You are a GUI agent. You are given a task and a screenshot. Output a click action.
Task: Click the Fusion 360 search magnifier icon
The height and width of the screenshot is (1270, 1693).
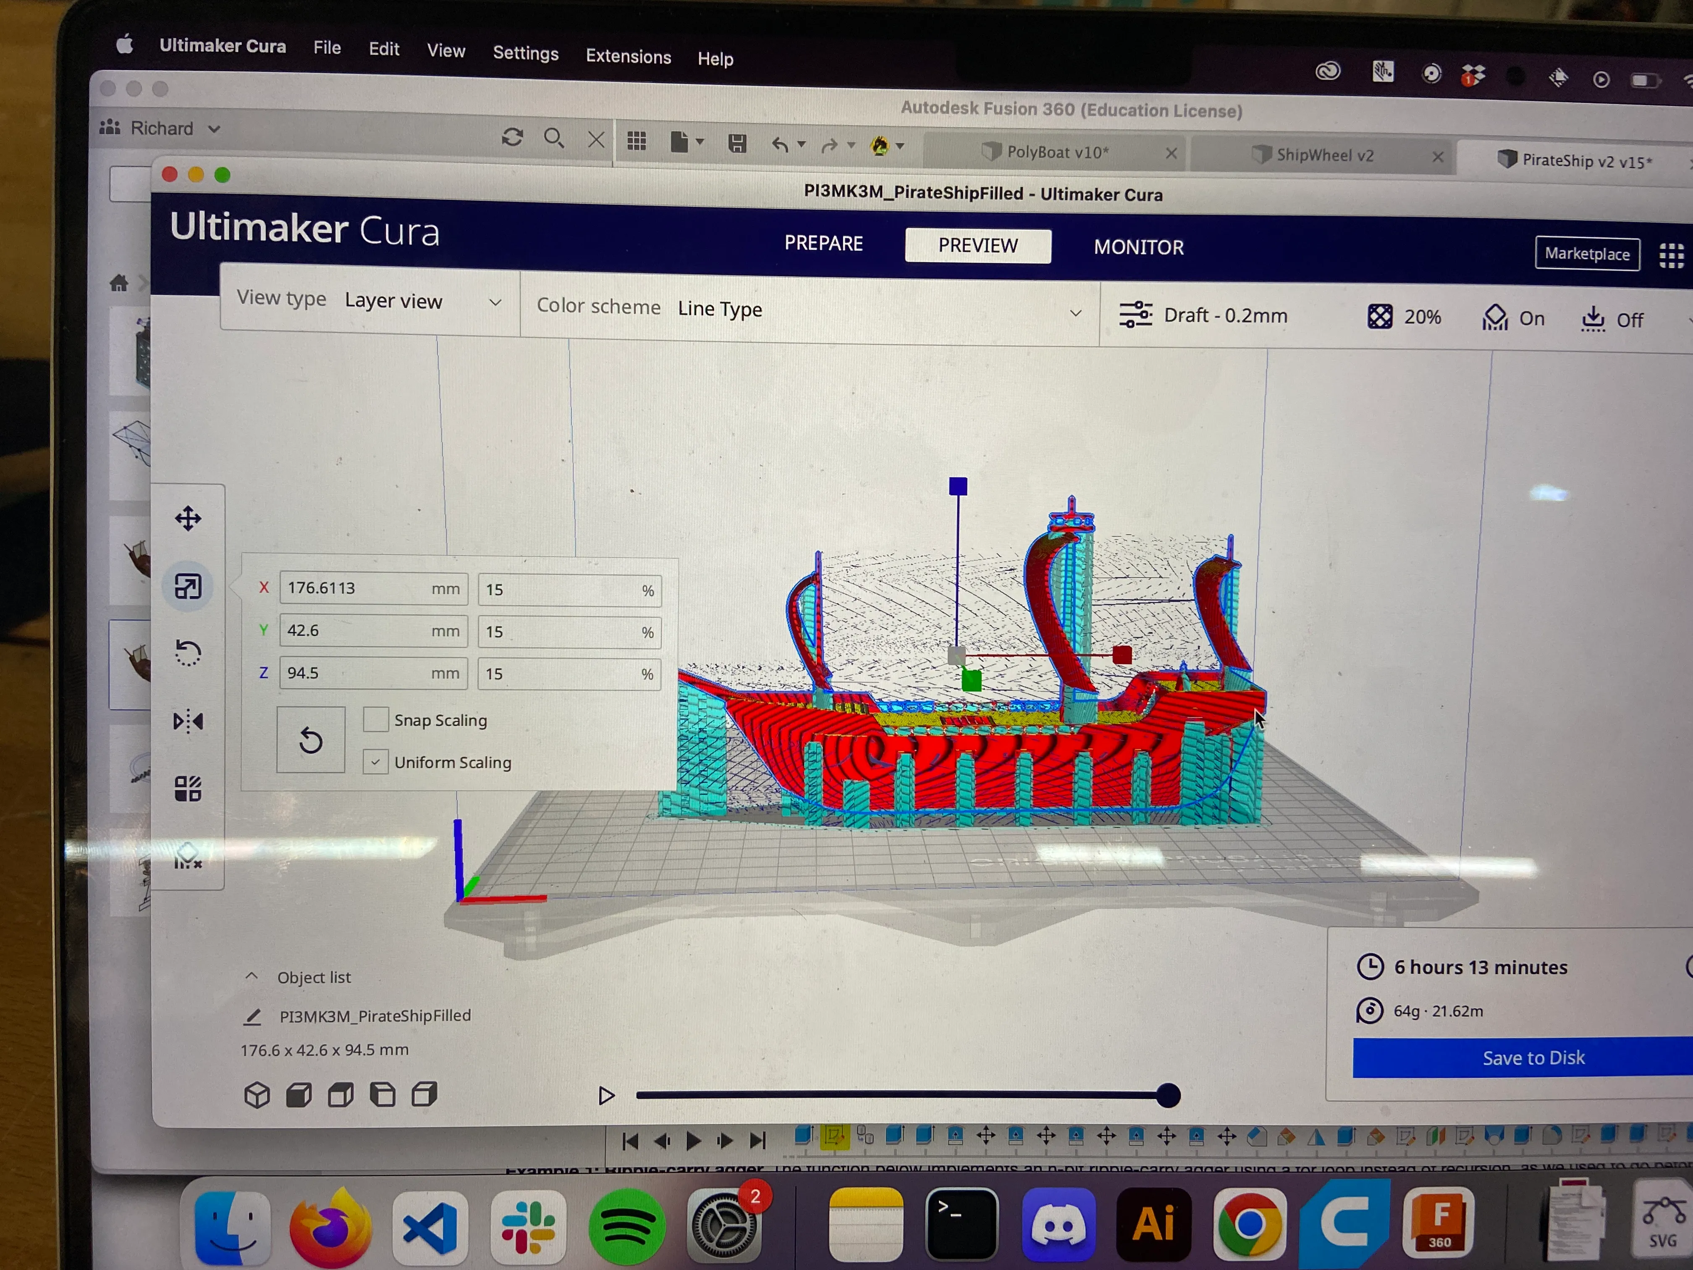553,139
